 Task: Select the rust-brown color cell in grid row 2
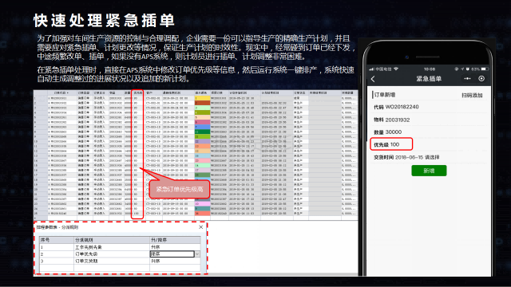point(202,103)
